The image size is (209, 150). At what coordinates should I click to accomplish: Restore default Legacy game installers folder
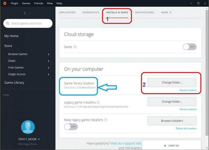pos(188,109)
